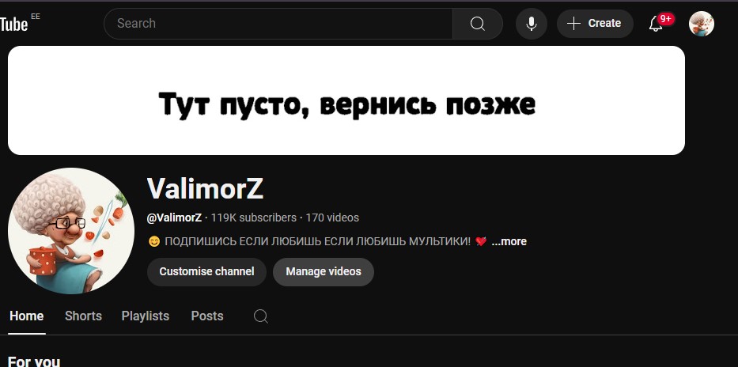Click the 170 videos count text

click(332, 218)
